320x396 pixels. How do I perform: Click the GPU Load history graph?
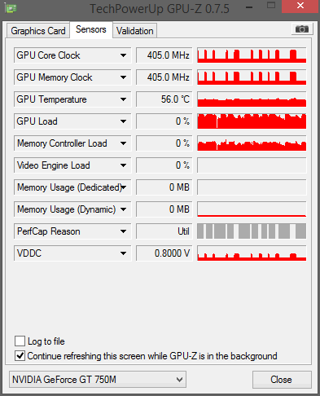coord(252,121)
